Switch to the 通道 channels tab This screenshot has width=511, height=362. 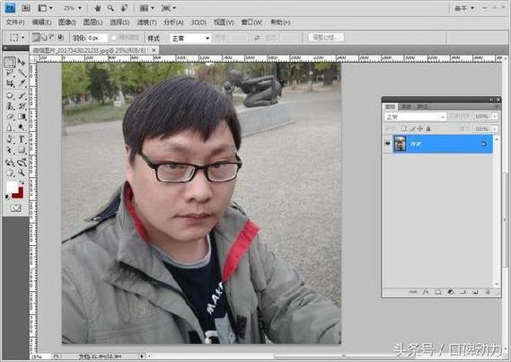click(x=406, y=107)
